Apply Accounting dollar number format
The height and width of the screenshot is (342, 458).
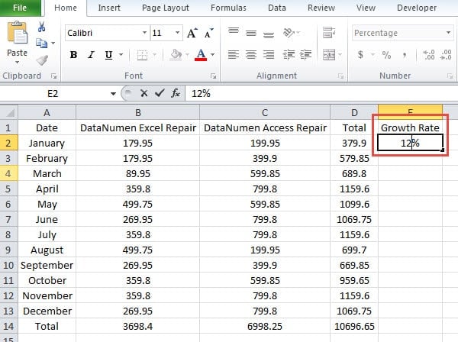coord(360,55)
